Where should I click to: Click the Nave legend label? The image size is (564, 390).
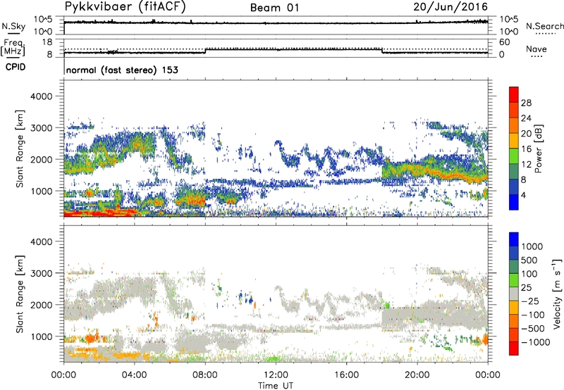click(x=537, y=49)
